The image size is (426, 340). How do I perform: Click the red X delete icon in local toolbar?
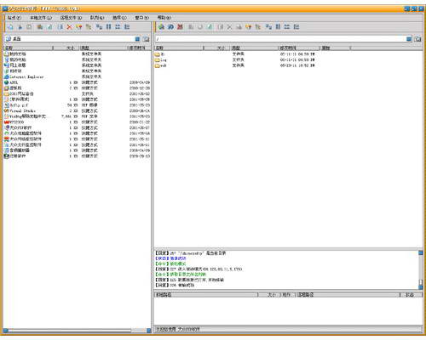pyautogui.click(x=69, y=27)
